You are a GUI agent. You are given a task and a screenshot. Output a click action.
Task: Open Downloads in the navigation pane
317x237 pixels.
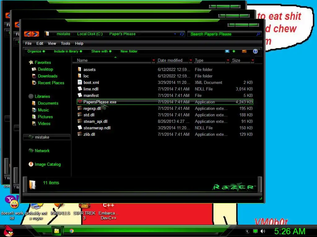pos(47,76)
